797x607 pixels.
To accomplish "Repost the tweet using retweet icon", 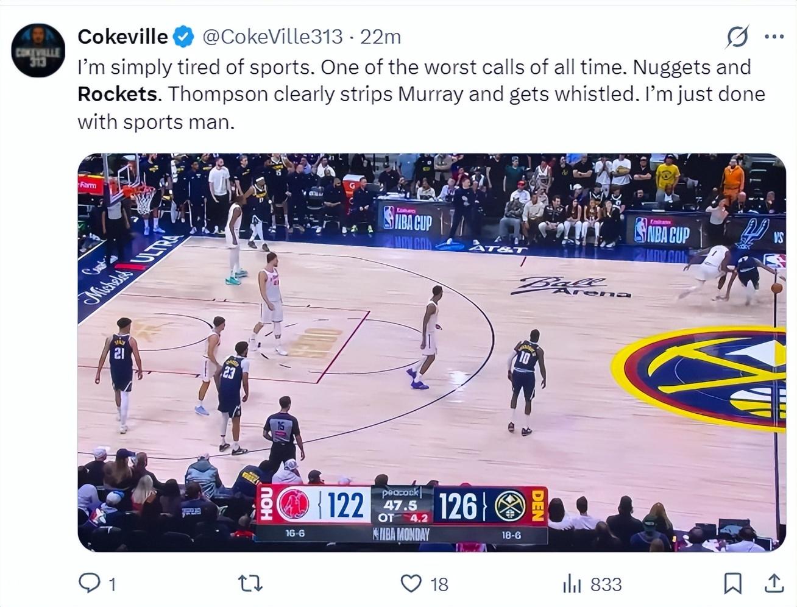I will coord(250,584).
